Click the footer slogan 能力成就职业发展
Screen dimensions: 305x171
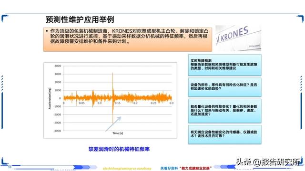[196, 168]
